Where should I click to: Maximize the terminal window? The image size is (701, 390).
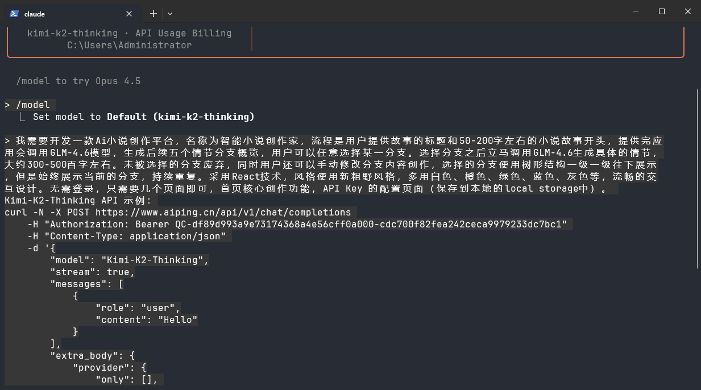[662, 11]
